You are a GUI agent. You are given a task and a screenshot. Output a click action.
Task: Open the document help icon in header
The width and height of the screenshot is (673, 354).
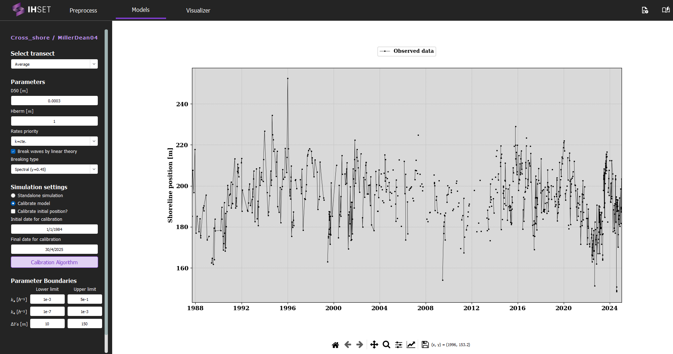click(645, 10)
